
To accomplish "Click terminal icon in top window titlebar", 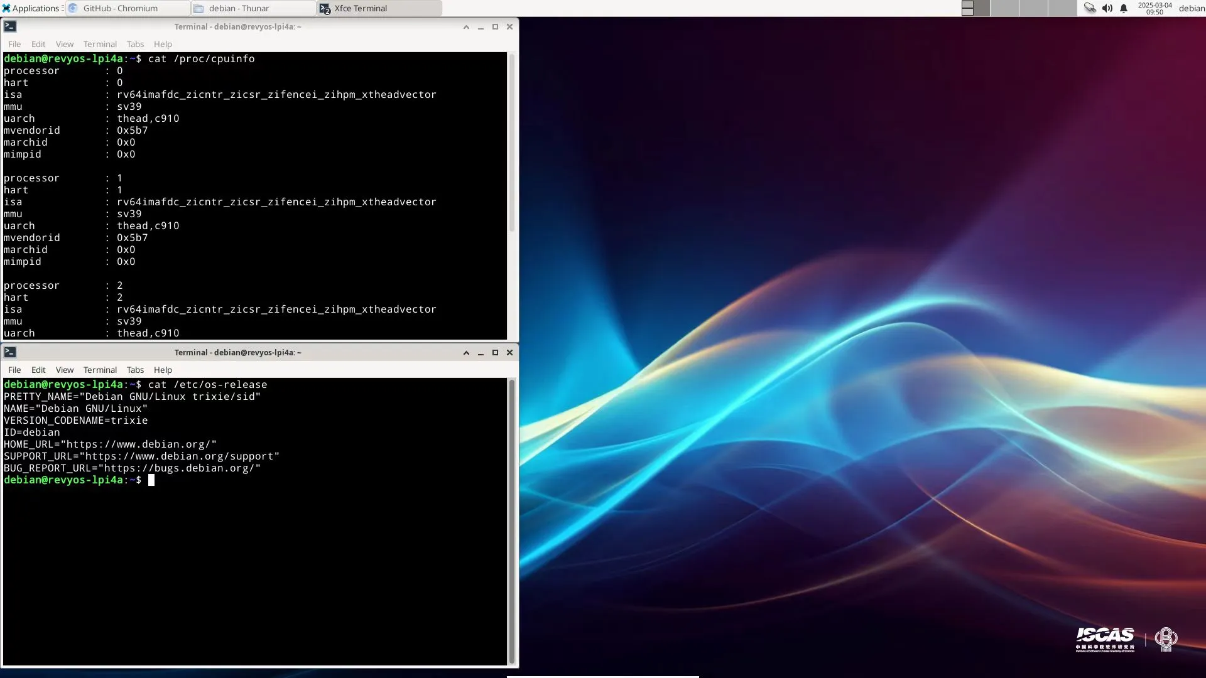I will (10, 26).
